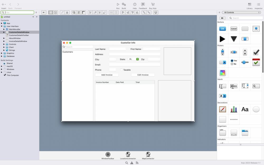The image size is (264, 165).
Task: Select the LocationConnector item in the shelf
Action: [x=128, y=155]
